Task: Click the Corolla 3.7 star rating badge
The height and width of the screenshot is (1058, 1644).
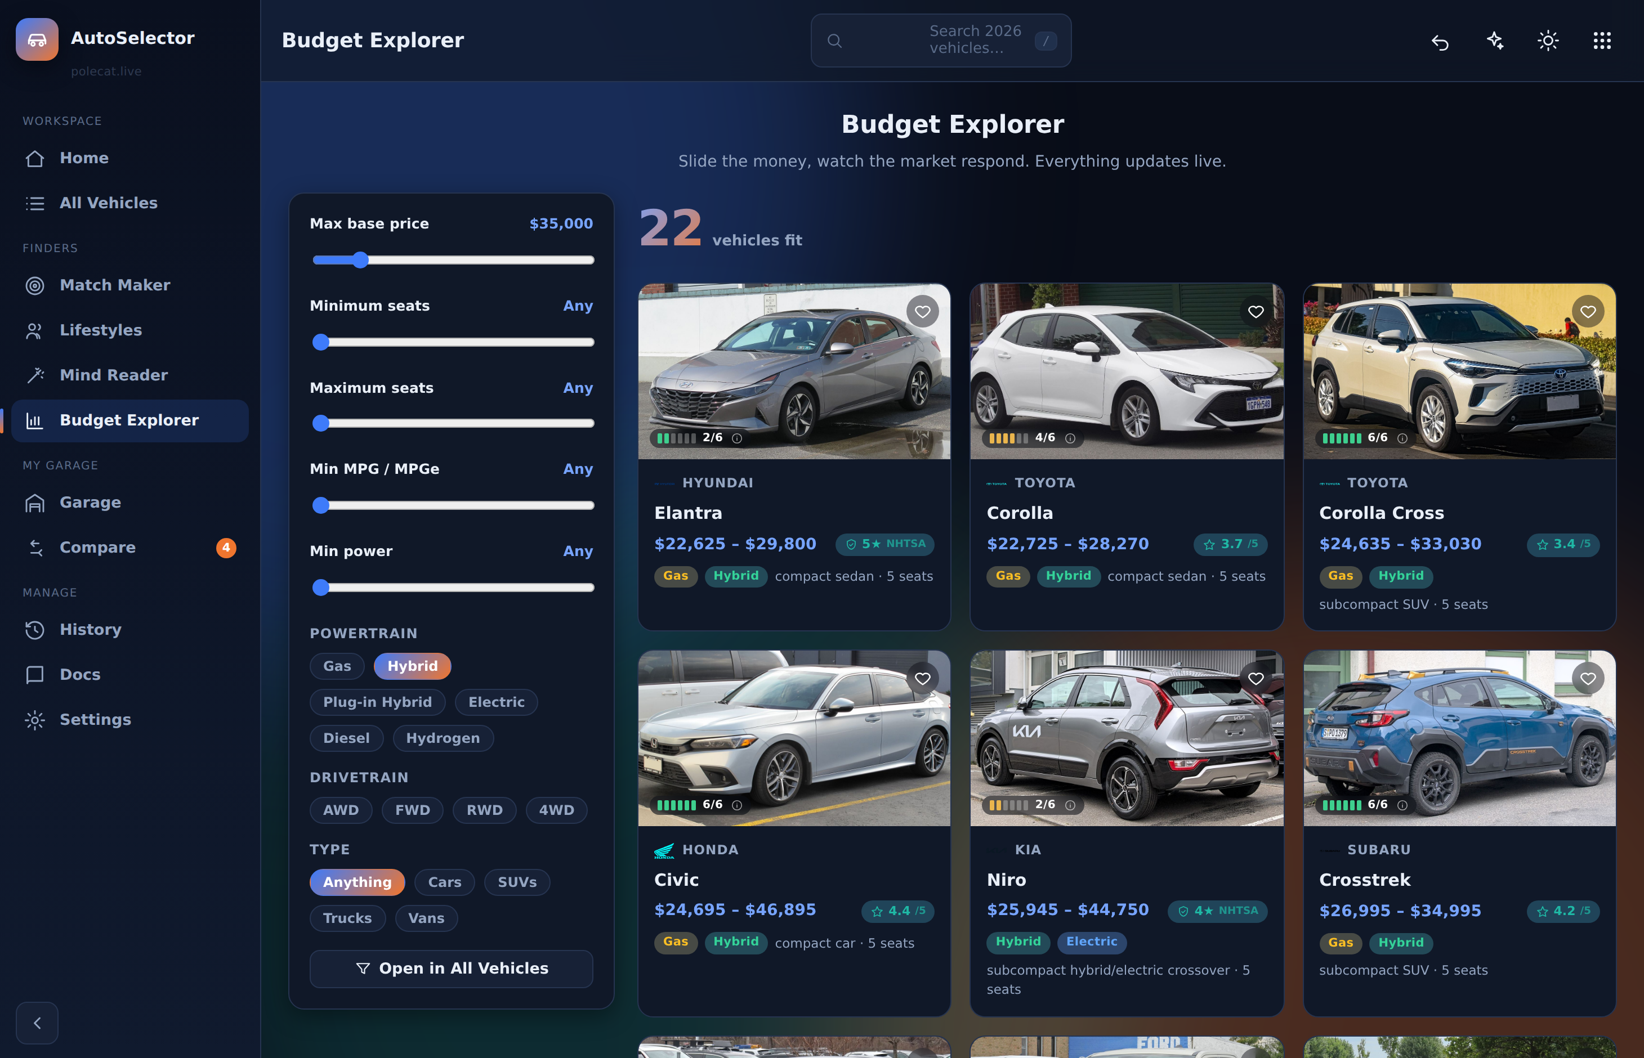Action: pos(1230,544)
